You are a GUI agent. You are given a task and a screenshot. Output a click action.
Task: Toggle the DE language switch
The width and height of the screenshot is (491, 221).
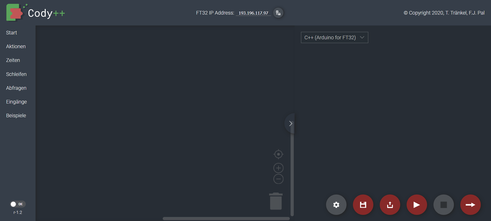[18, 204]
